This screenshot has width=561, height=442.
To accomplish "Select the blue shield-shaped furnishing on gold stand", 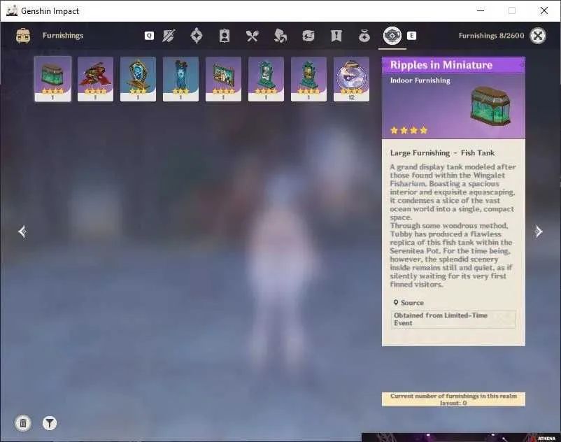I will click(138, 79).
